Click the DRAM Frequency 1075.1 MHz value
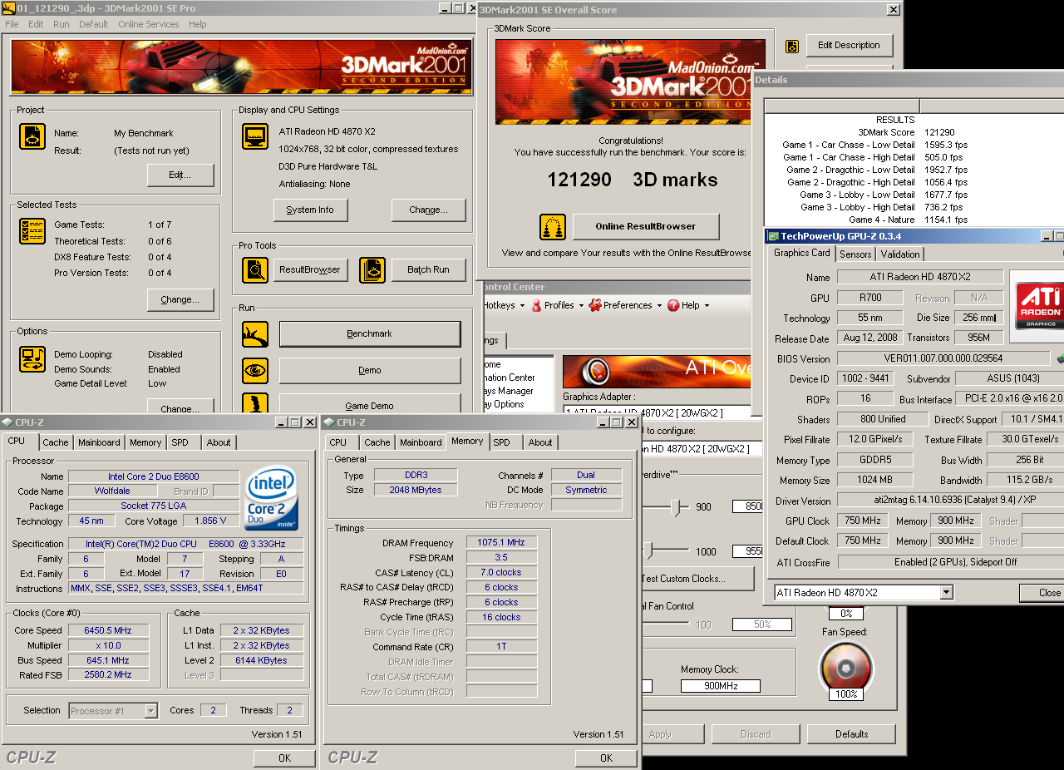 [x=501, y=542]
